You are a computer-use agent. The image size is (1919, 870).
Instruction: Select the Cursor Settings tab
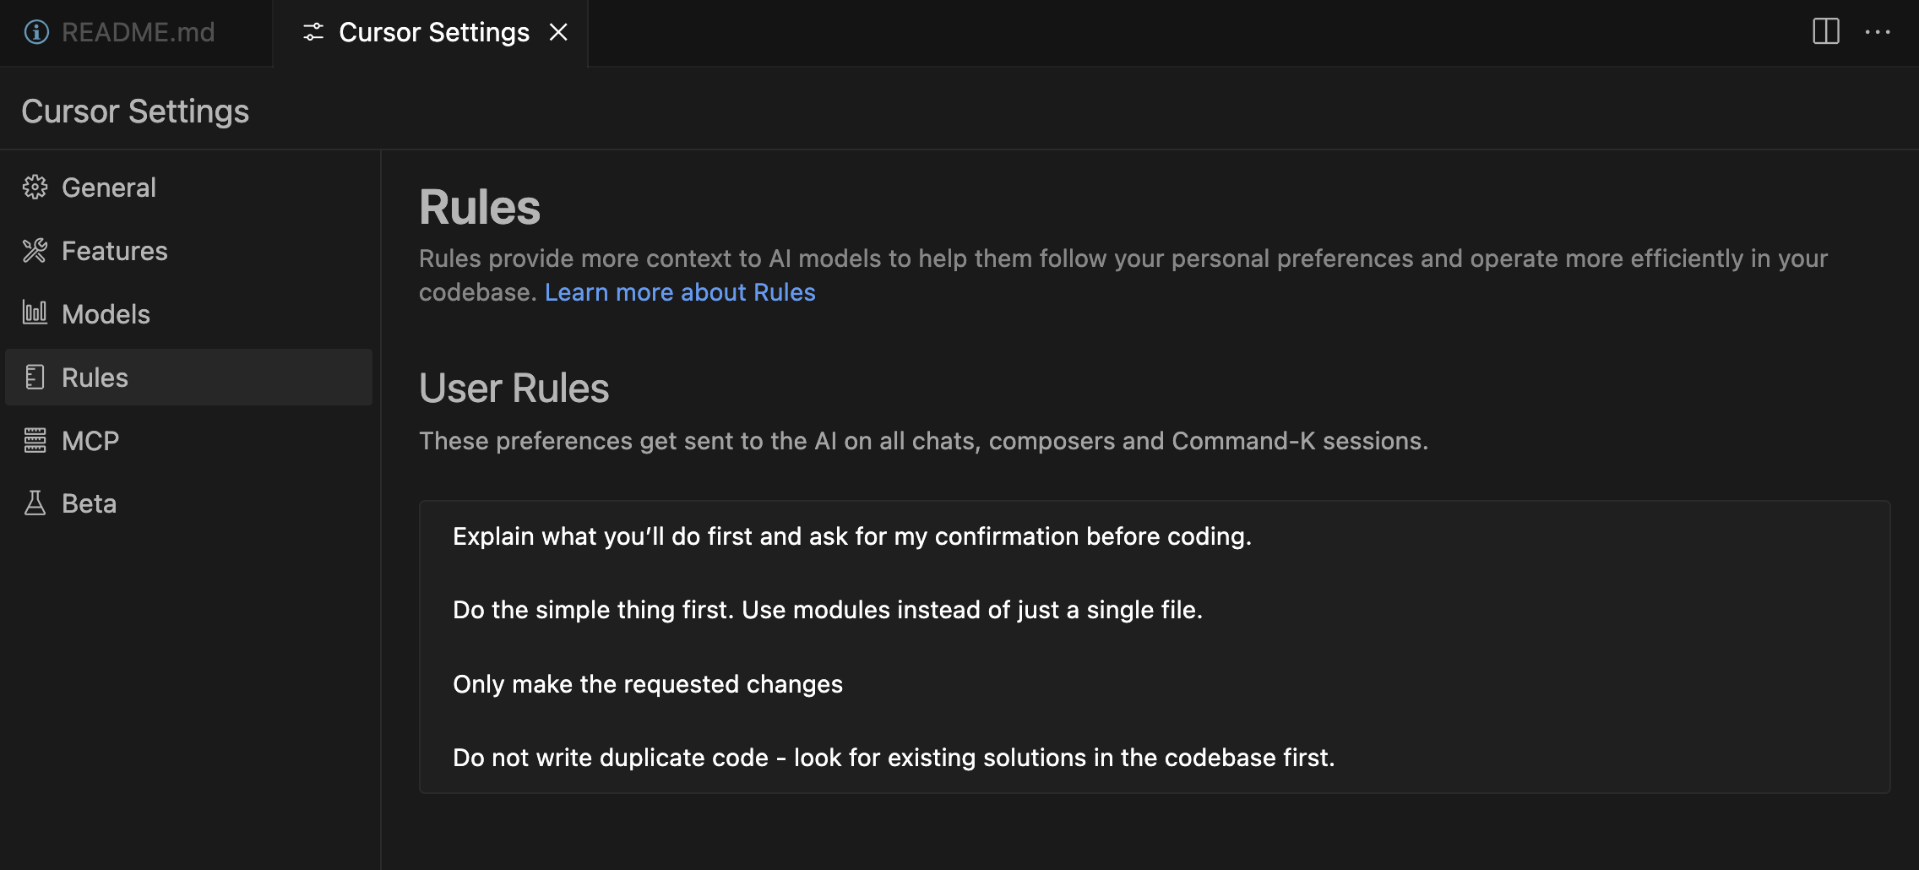(432, 31)
